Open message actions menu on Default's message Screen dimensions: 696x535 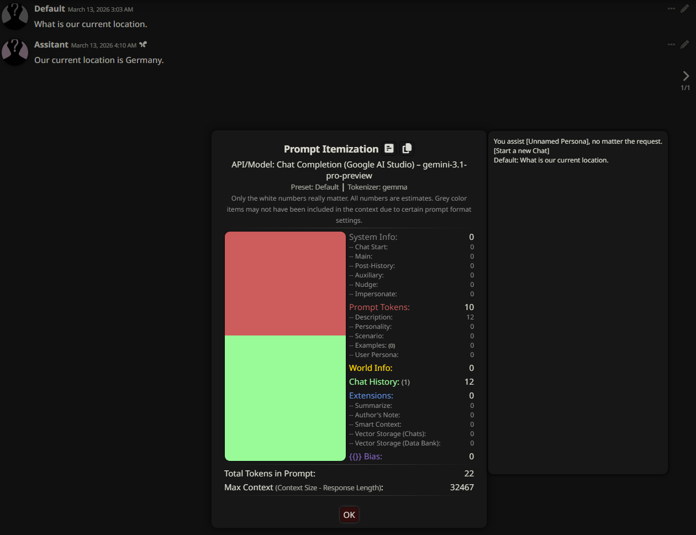(x=671, y=9)
